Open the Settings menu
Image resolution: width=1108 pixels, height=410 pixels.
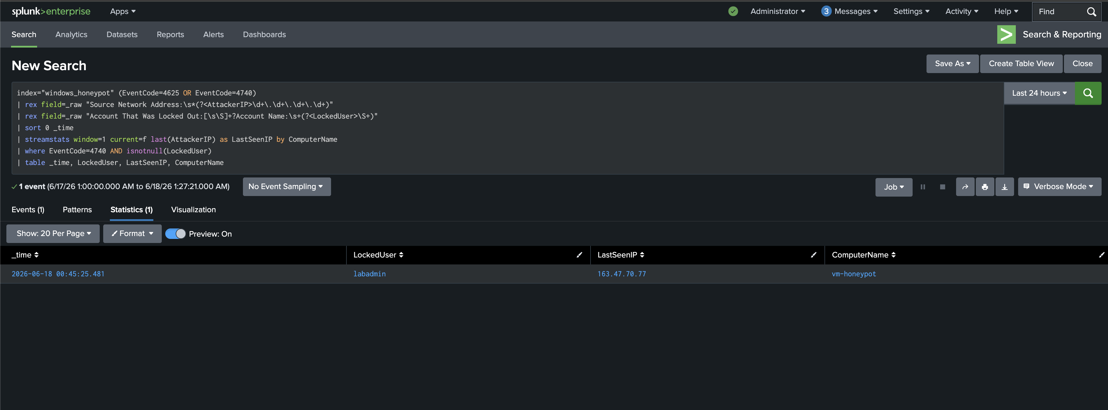(911, 11)
